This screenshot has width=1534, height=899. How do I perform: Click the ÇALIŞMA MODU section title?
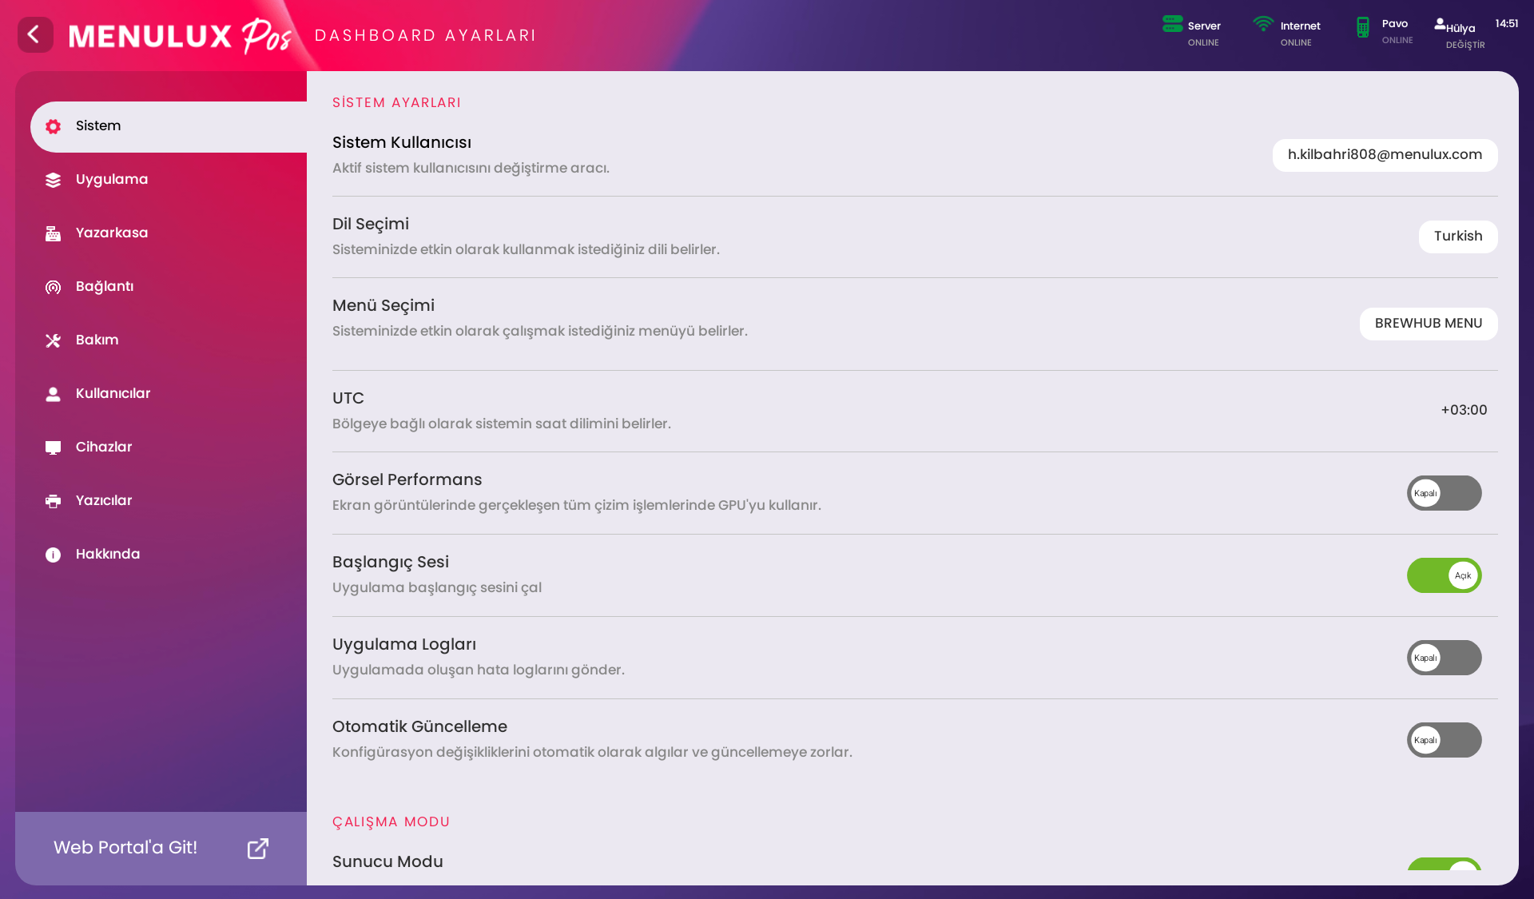pyautogui.click(x=391, y=822)
